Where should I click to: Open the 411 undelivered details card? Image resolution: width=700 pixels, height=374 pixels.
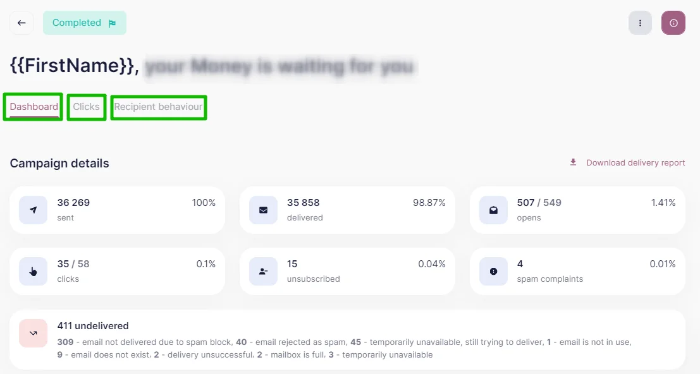point(347,340)
